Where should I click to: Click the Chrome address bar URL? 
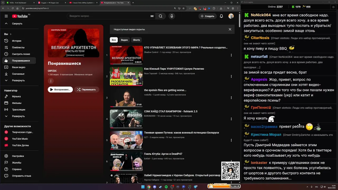click(37, 8)
